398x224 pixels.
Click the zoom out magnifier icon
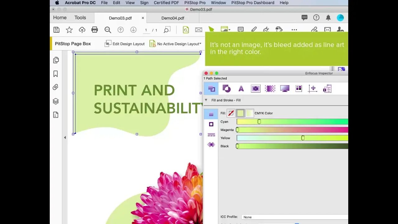click(108, 30)
